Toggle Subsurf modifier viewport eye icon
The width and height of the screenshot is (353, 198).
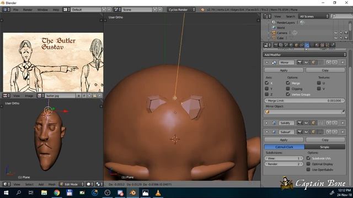pyautogui.click(x=306, y=132)
